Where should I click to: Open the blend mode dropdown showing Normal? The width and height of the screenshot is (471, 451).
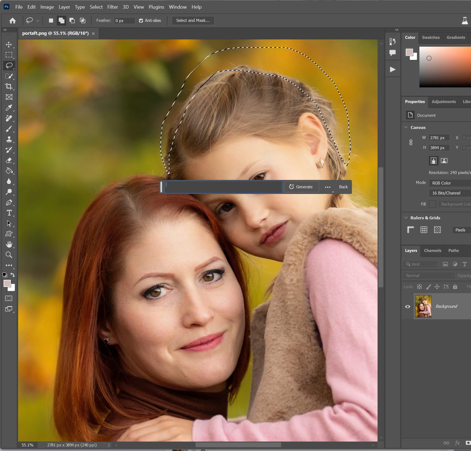click(x=428, y=275)
